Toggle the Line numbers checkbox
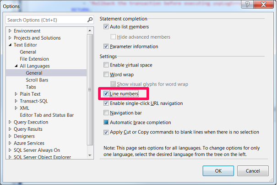This screenshot has height=185, width=277. coord(107,94)
